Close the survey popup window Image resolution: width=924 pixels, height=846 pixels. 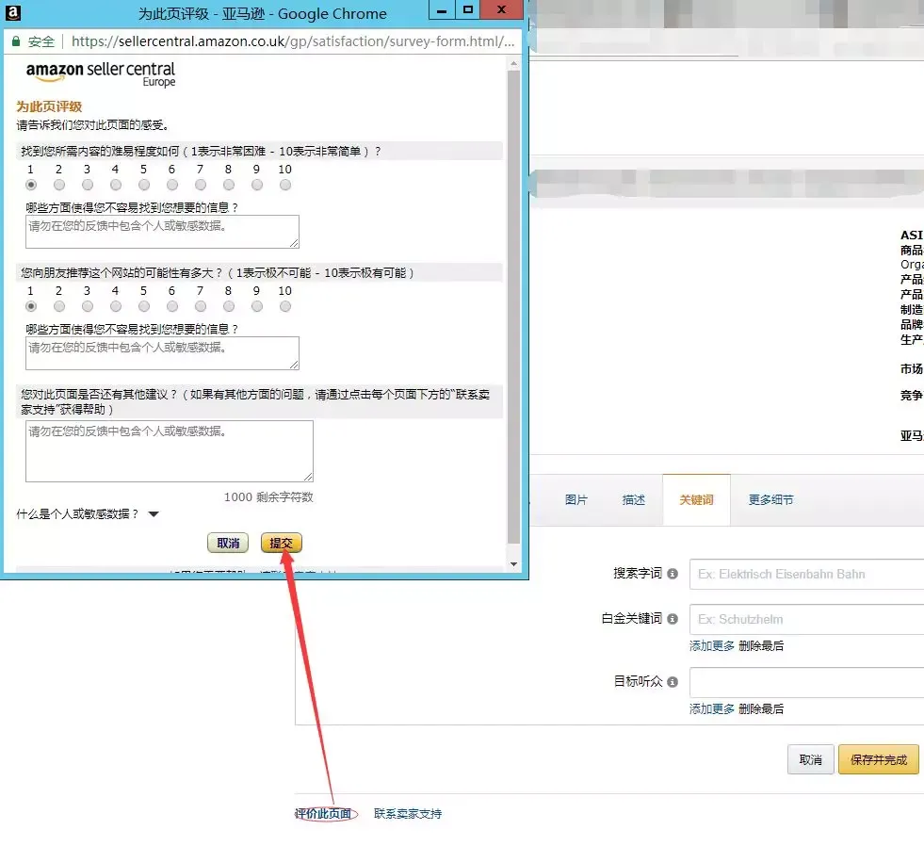pyautogui.click(x=501, y=10)
